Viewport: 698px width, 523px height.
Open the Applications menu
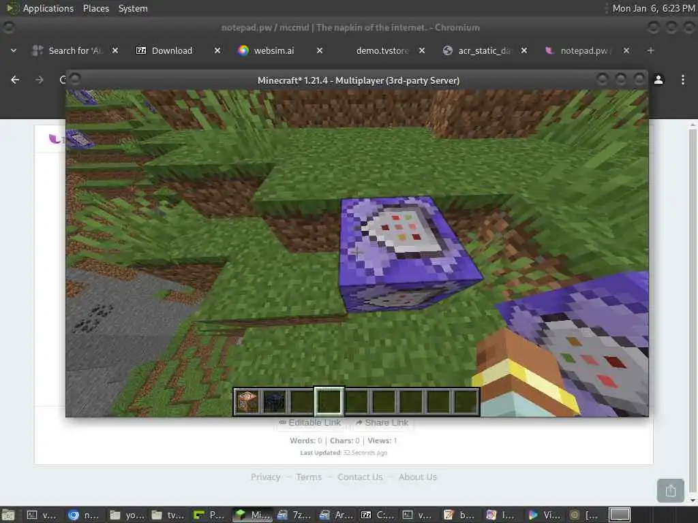point(48,8)
